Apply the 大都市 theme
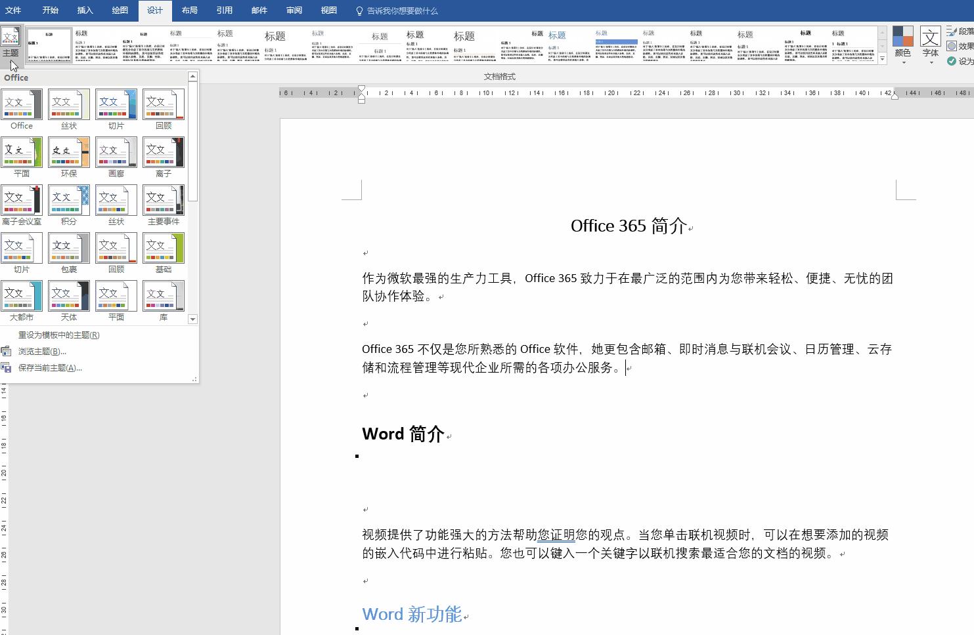974x635 pixels. click(x=22, y=295)
